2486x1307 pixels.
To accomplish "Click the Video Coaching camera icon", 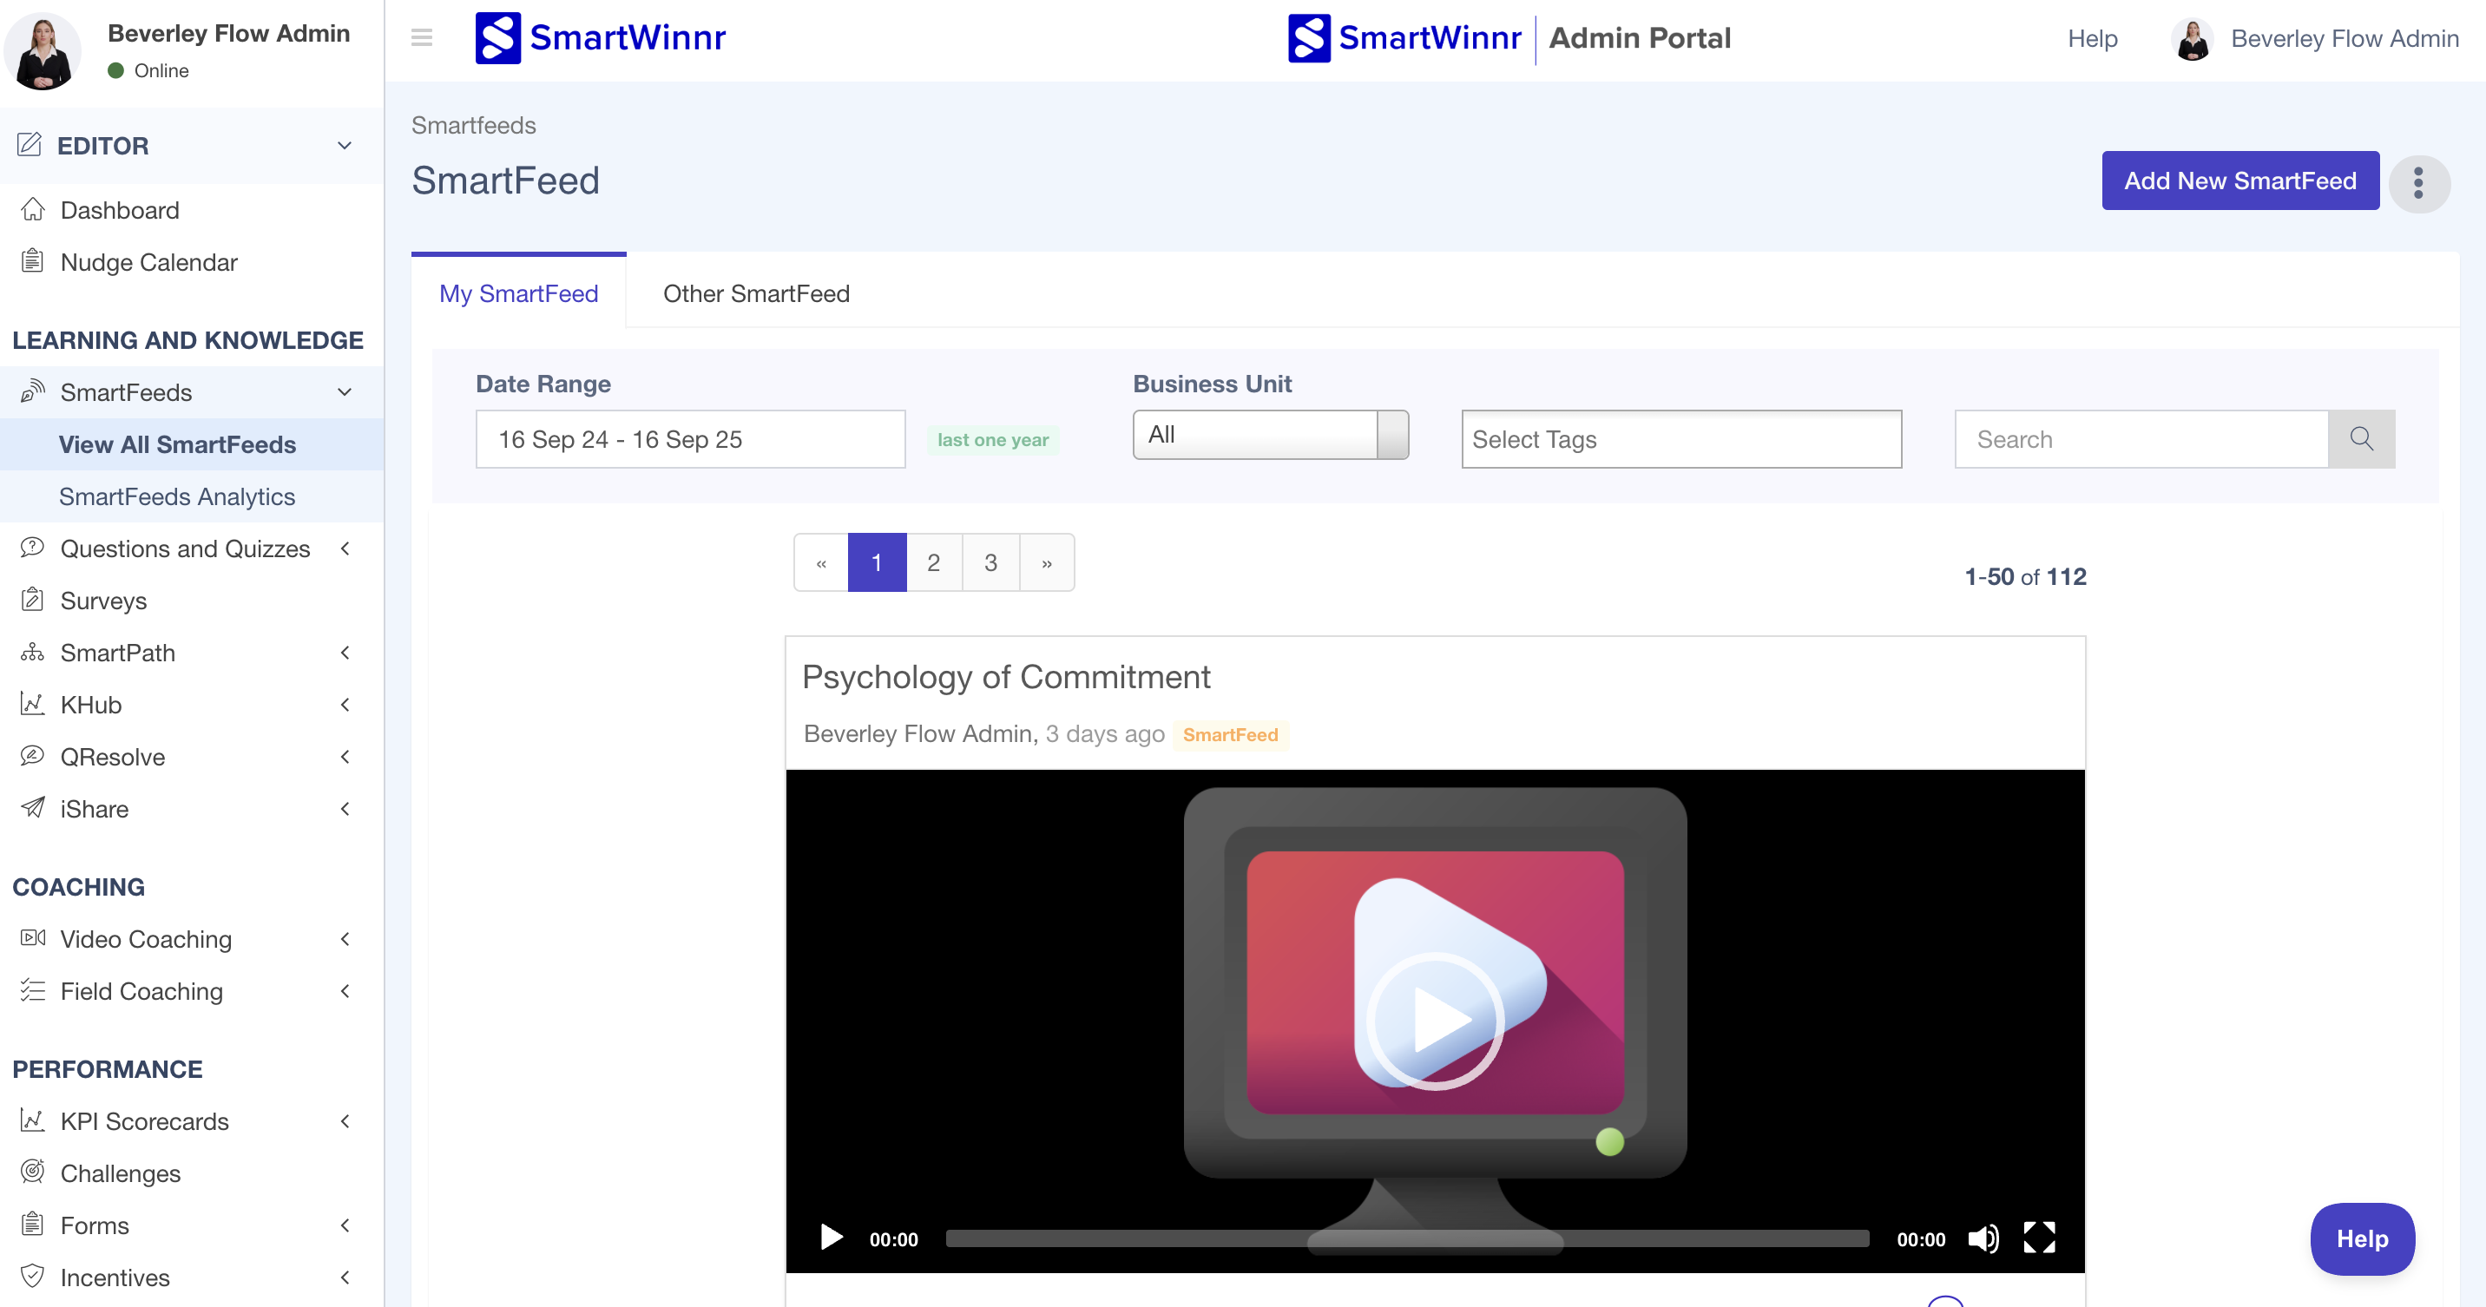I will (33, 938).
